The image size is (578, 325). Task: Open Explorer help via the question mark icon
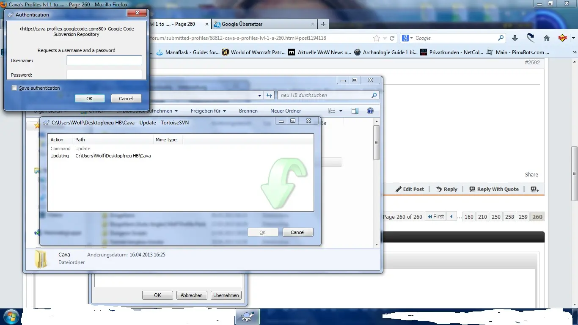[370, 111]
